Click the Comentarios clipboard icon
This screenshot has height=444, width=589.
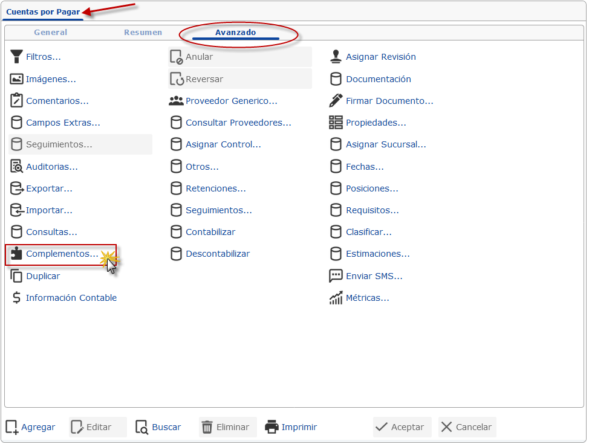[16, 101]
